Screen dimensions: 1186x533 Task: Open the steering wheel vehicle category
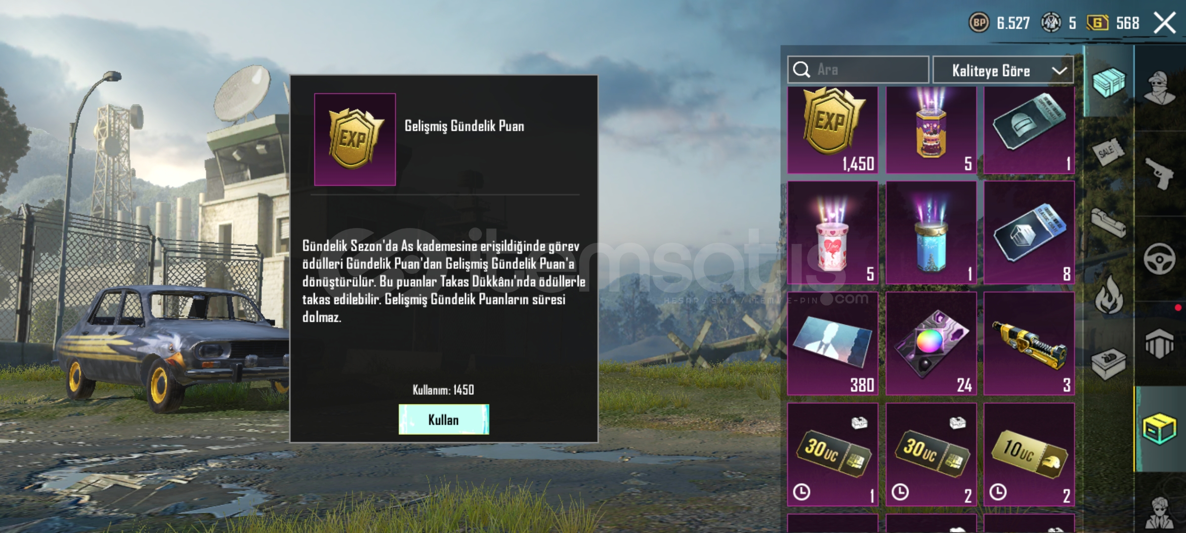[x=1160, y=259]
